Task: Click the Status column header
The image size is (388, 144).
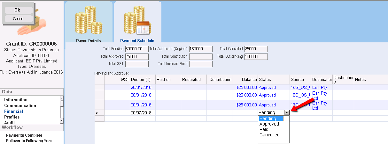Action: [x=274, y=79]
